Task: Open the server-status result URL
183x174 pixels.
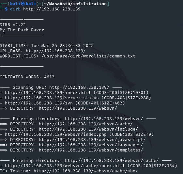Action: (x=52, y=98)
